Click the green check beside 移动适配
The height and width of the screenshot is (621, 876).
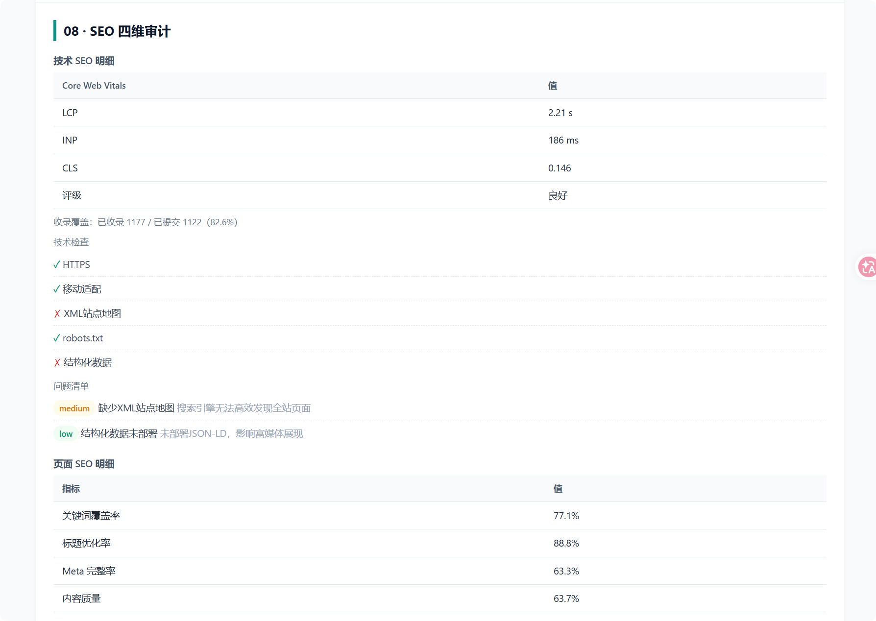point(57,289)
